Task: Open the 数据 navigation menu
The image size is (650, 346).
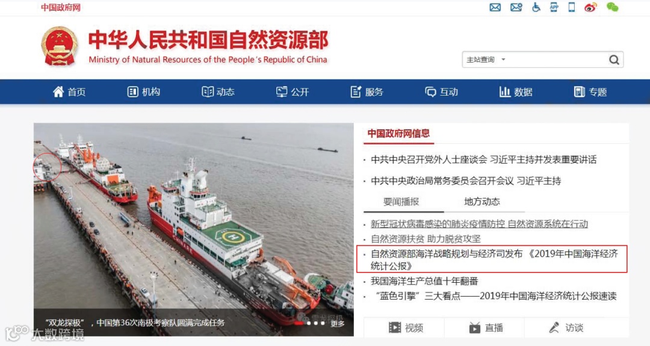Action: (516, 91)
